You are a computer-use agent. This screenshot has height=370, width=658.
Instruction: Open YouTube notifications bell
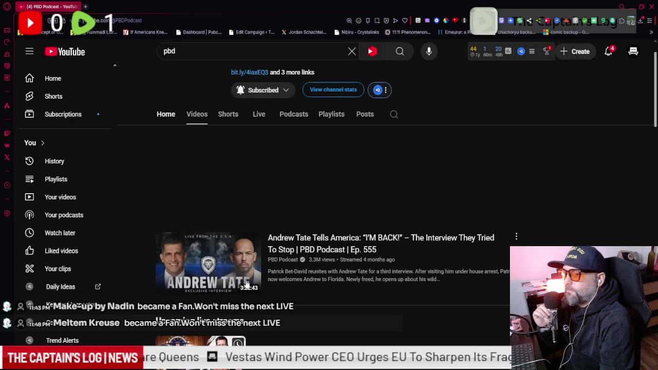[x=609, y=51]
